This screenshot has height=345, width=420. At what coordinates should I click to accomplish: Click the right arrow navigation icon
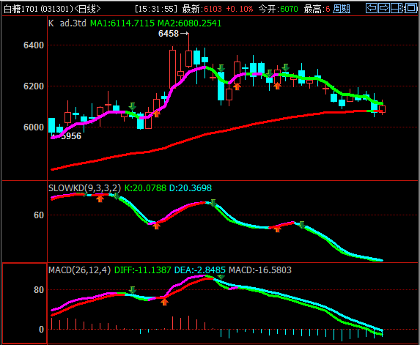(x=384, y=8)
